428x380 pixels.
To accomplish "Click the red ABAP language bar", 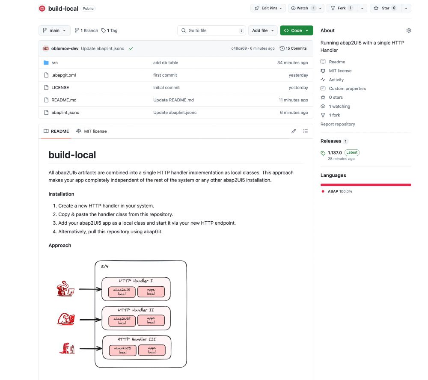I will [366, 185].
